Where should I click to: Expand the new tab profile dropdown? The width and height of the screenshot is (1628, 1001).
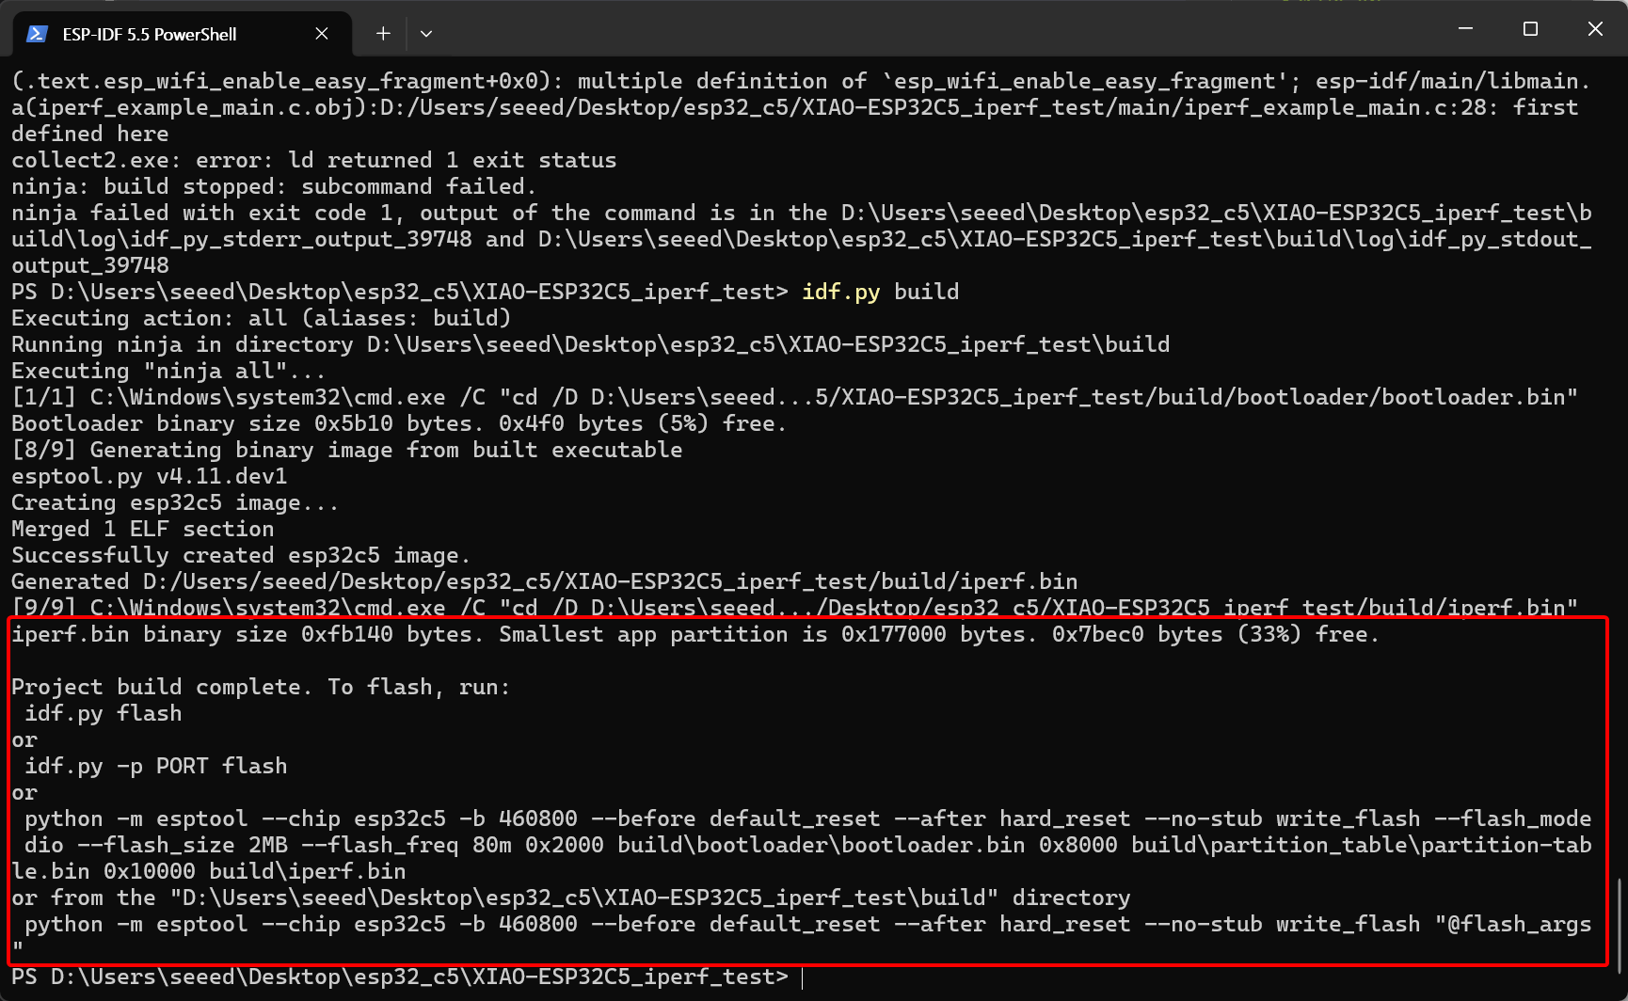tap(426, 34)
